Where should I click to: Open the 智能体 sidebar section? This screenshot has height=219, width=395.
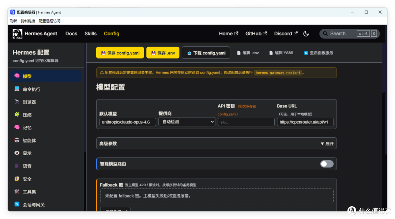(46, 140)
